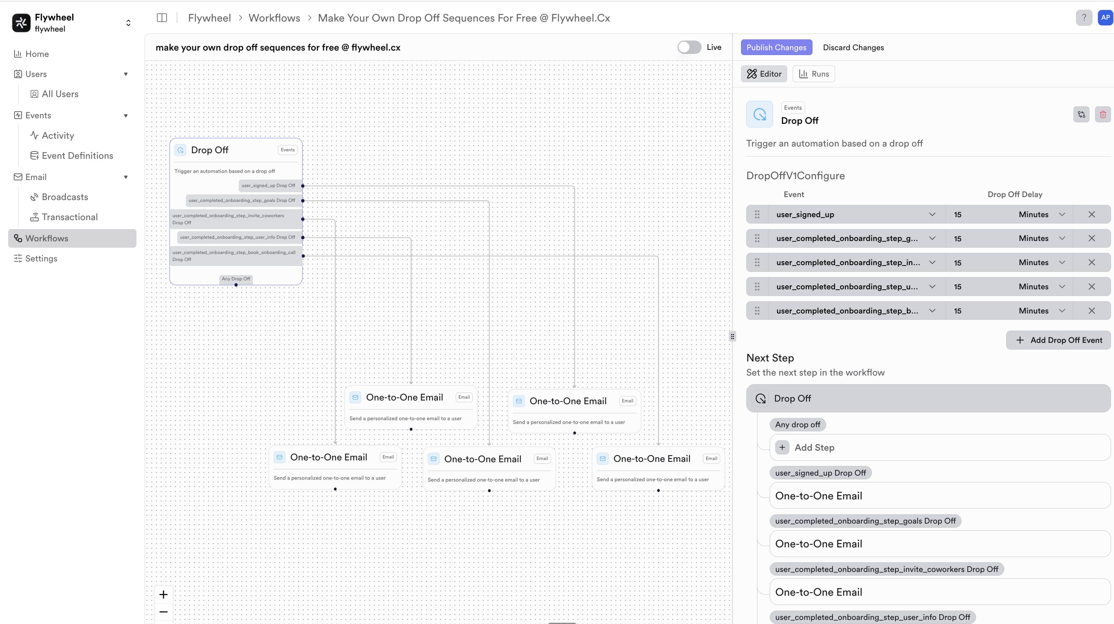Open the Flywheel workspace switcher
Screen dimensions: 1114x624
point(128,22)
